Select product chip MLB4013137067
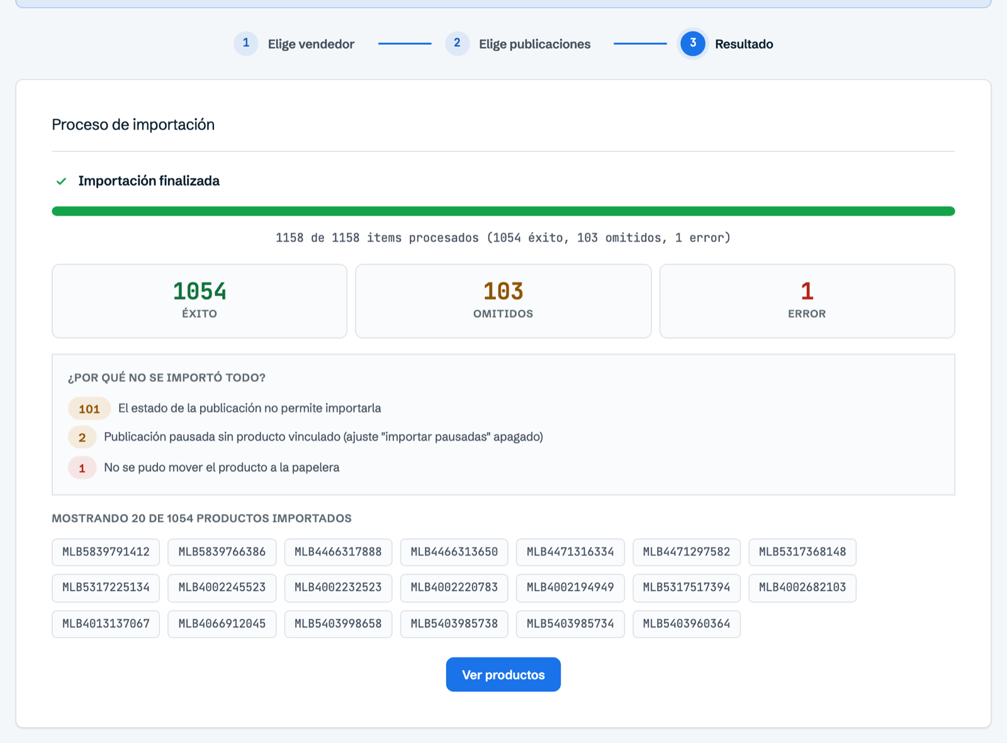This screenshot has width=1007, height=743. click(x=106, y=624)
